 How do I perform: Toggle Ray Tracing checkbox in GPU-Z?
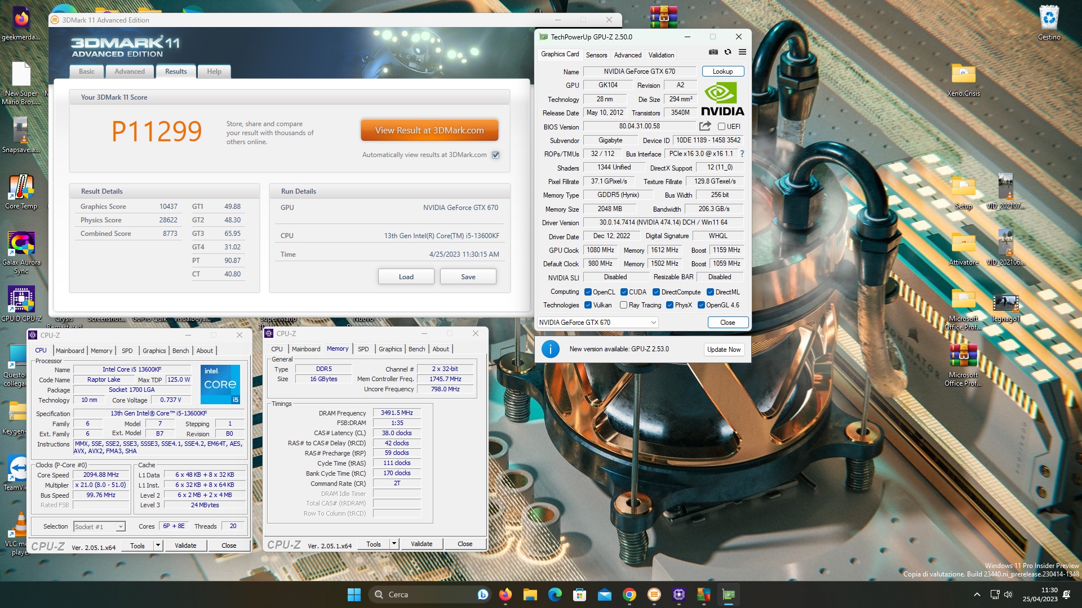[623, 305]
